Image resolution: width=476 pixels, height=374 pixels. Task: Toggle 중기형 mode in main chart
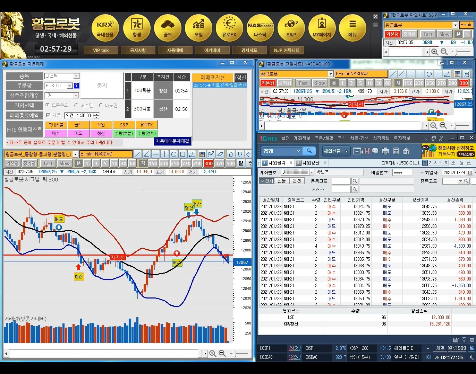pyautogui.click(x=29, y=163)
